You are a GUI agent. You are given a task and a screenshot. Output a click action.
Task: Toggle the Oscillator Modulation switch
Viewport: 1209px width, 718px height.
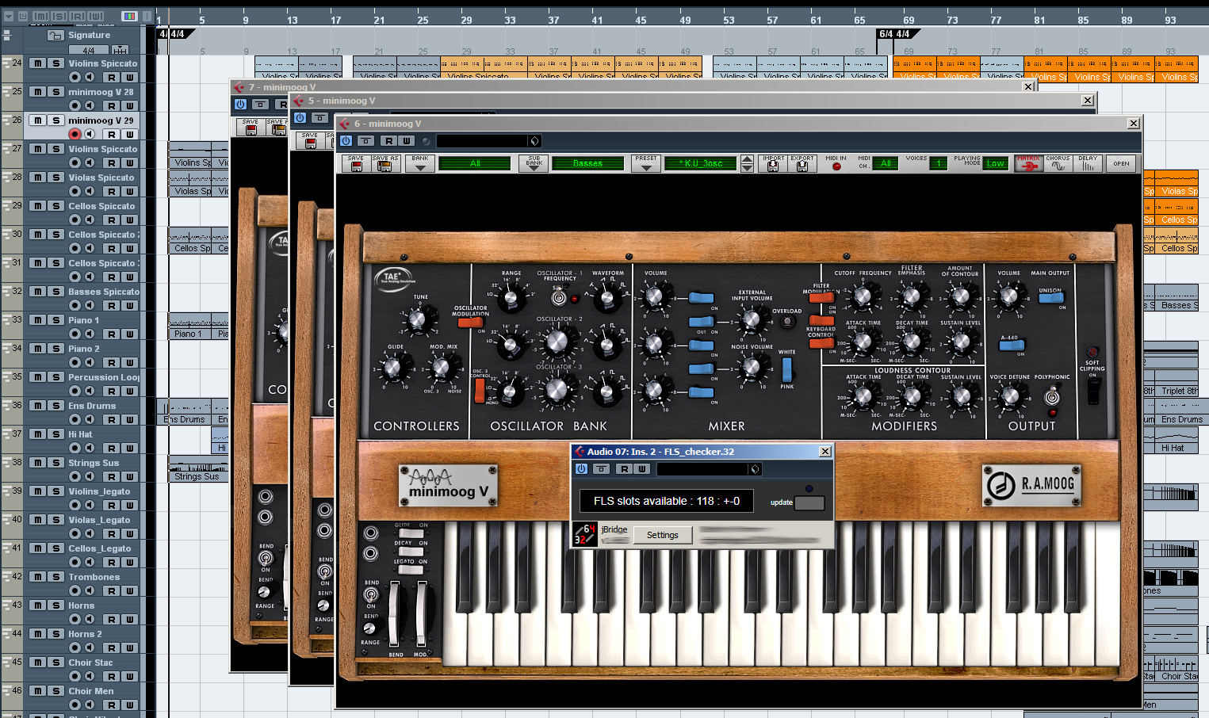[470, 323]
